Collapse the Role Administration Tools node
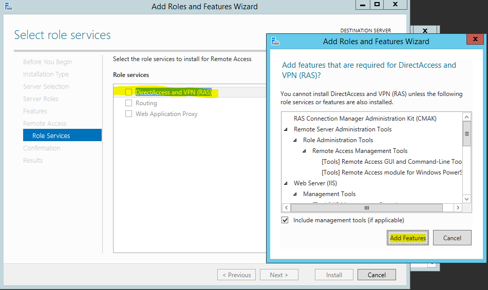The width and height of the screenshot is (488, 290). click(295, 140)
